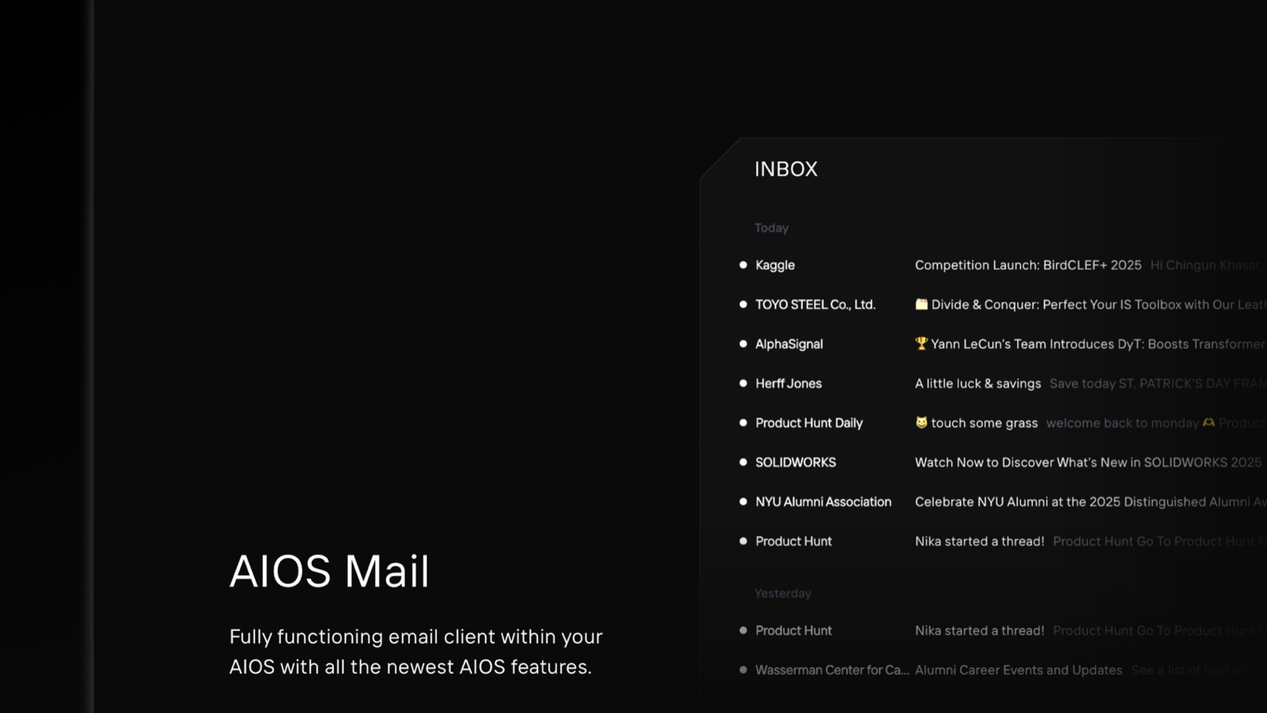Click the unread dot beside Kaggle

pos(743,265)
